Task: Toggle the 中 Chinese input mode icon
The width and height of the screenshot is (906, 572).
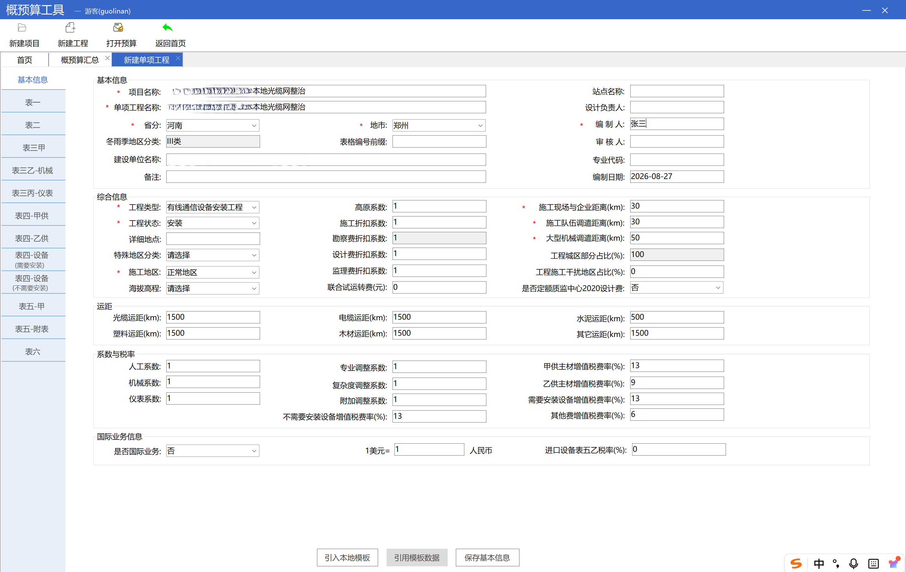Action: 819,564
